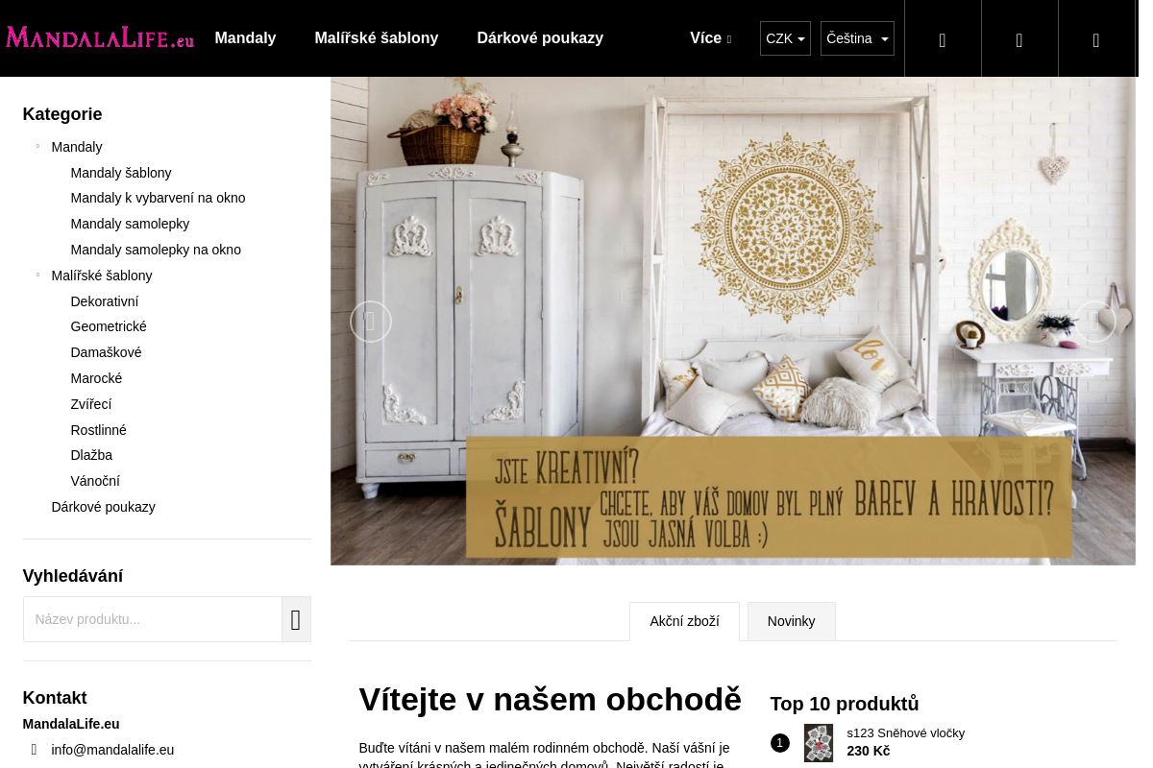Image resolution: width=1153 pixels, height=768 pixels.
Task: Open the Damaškové category
Action: click(106, 352)
